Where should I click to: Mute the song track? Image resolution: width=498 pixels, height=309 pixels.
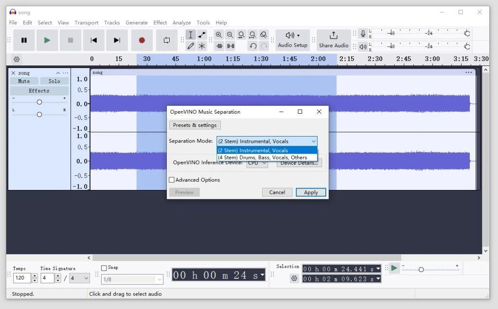[23, 81]
